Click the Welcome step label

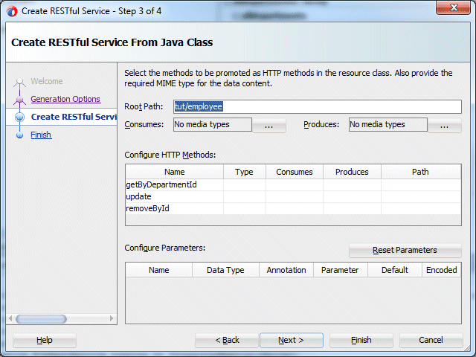(46, 81)
